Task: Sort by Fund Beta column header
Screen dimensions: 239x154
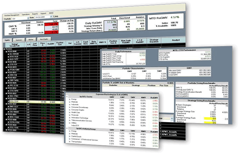Action: 85,43
